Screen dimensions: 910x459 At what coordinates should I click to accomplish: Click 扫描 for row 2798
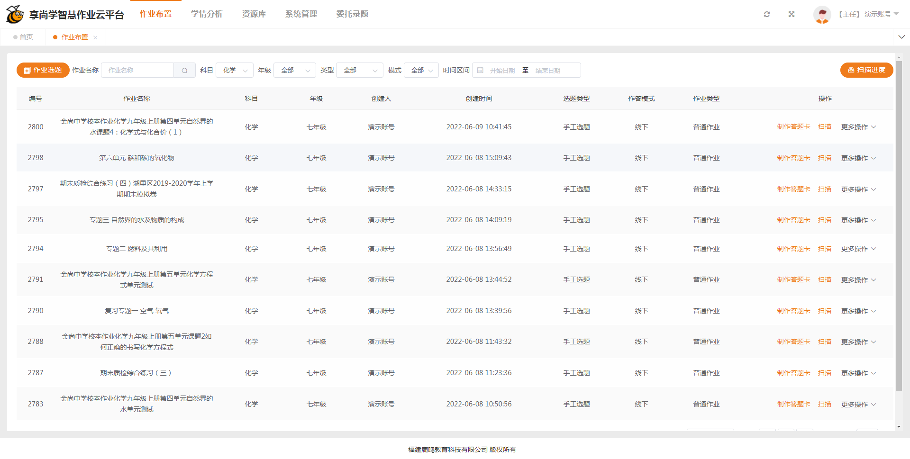point(825,158)
